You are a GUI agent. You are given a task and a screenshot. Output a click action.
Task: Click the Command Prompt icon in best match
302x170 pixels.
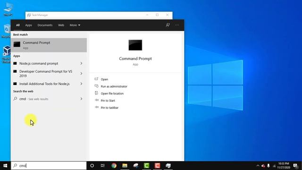(x=17, y=44)
